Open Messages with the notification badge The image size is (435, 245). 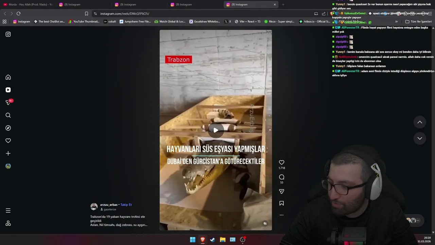(x=8, y=102)
